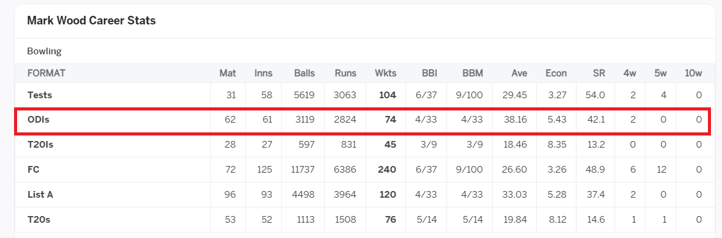This screenshot has height=238, width=722.
Task: Select the FC format row label
Action: coord(34,170)
